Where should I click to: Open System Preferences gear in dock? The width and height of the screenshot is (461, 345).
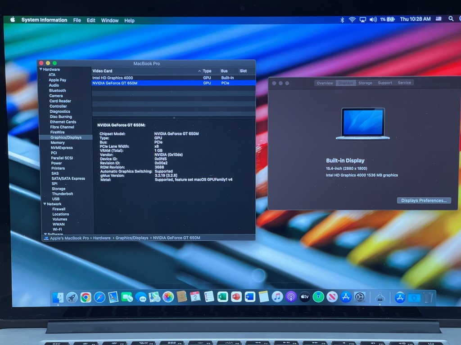[x=360, y=297]
